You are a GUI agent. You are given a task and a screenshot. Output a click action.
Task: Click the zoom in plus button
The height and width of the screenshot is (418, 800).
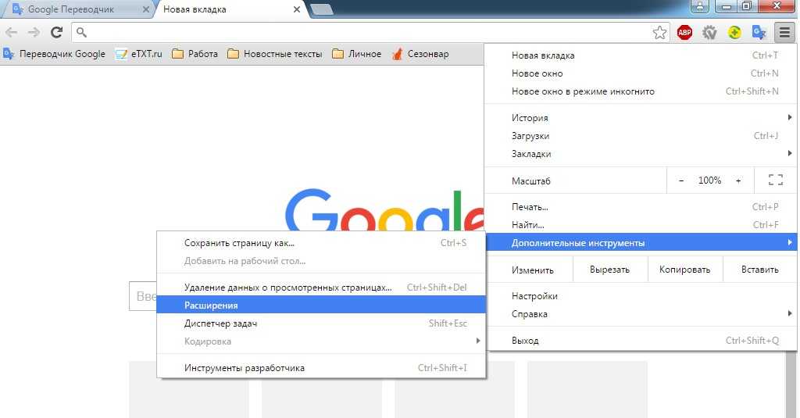pyautogui.click(x=738, y=180)
